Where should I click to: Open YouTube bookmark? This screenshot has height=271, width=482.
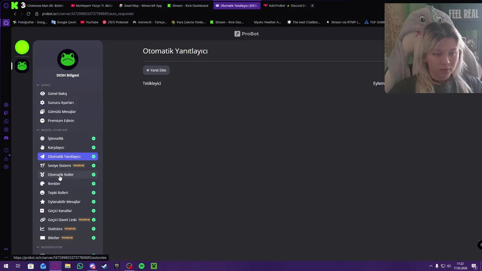click(89, 22)
